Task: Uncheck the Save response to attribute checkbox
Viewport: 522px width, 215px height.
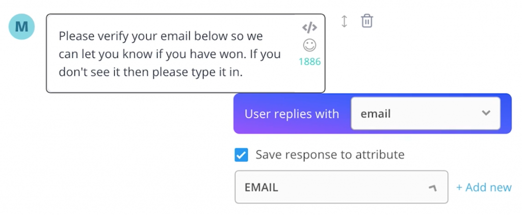Action: click(241, 155)
